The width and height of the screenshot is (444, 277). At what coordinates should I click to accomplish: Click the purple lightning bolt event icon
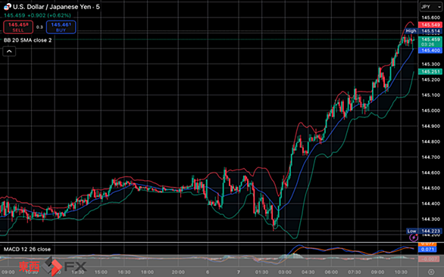coord(414,238)
